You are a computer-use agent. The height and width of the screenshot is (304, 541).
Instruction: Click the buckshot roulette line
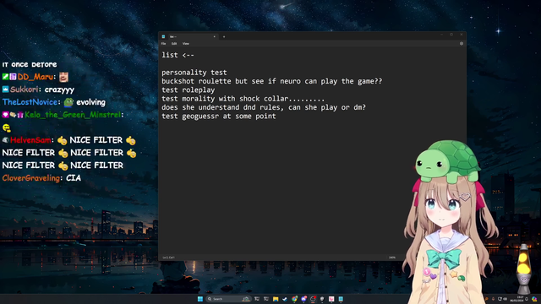pos(272,81)
